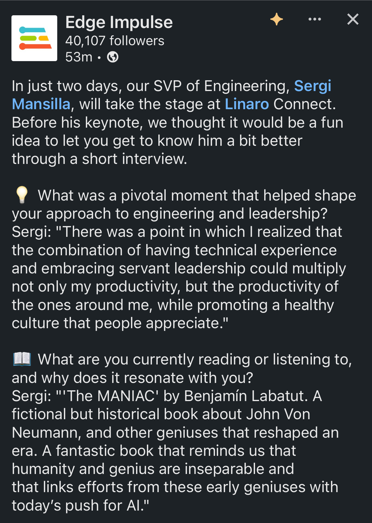The image size is (372, 523).
Task: Tap the open book emoji icon
Action: (x=22, y=359)
